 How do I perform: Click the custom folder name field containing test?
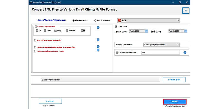[161, 53]
